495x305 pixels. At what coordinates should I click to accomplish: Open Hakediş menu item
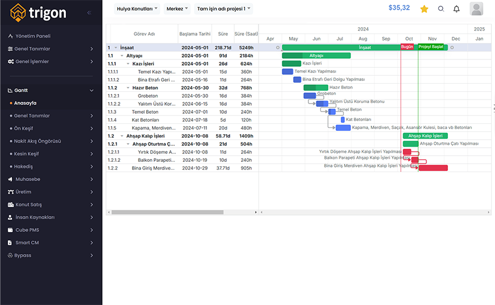(23, 166)
